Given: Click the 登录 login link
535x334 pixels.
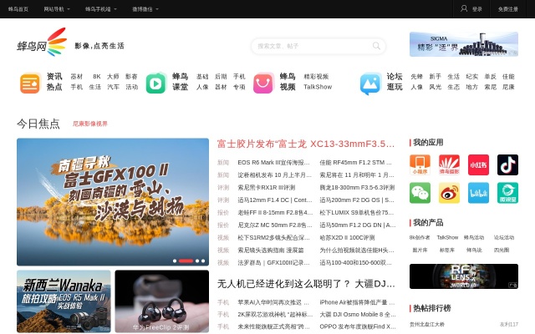Looking at the screenshot, I should pyautogui.click(x=472, y=9).
